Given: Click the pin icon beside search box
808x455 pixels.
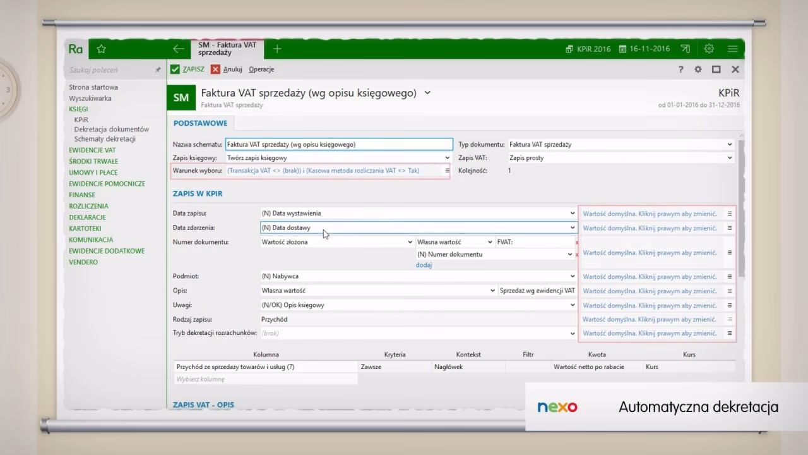Looking at the screenshot, I should point(158,70).
